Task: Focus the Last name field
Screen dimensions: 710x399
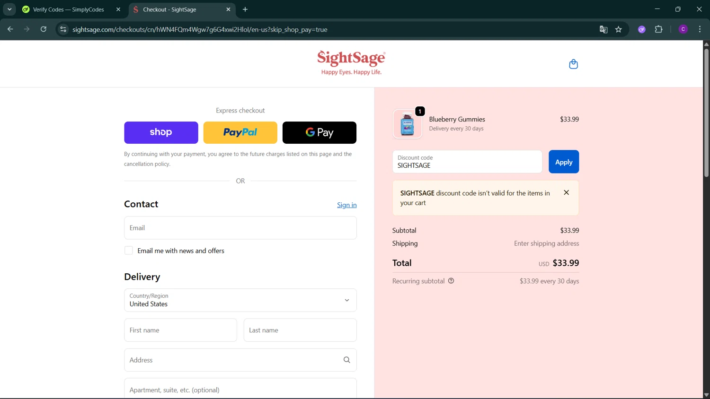Action: [300, 330]
